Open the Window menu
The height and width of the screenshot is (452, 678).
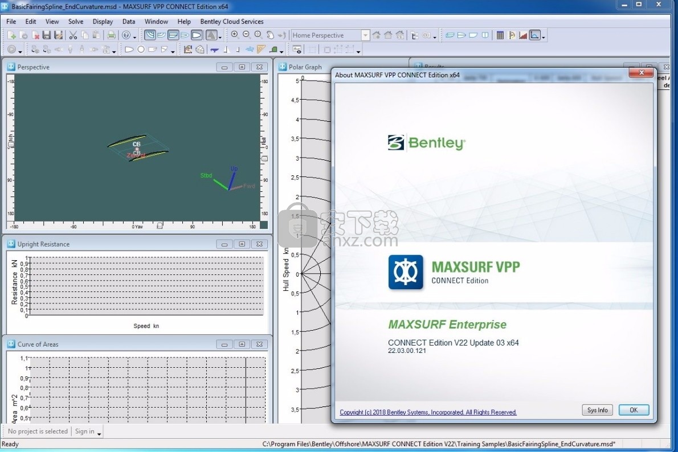(156, 22)
